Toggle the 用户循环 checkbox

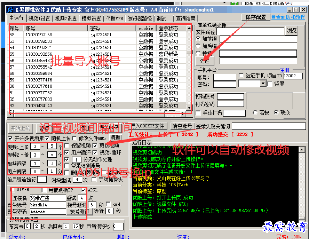click(67, 152)
